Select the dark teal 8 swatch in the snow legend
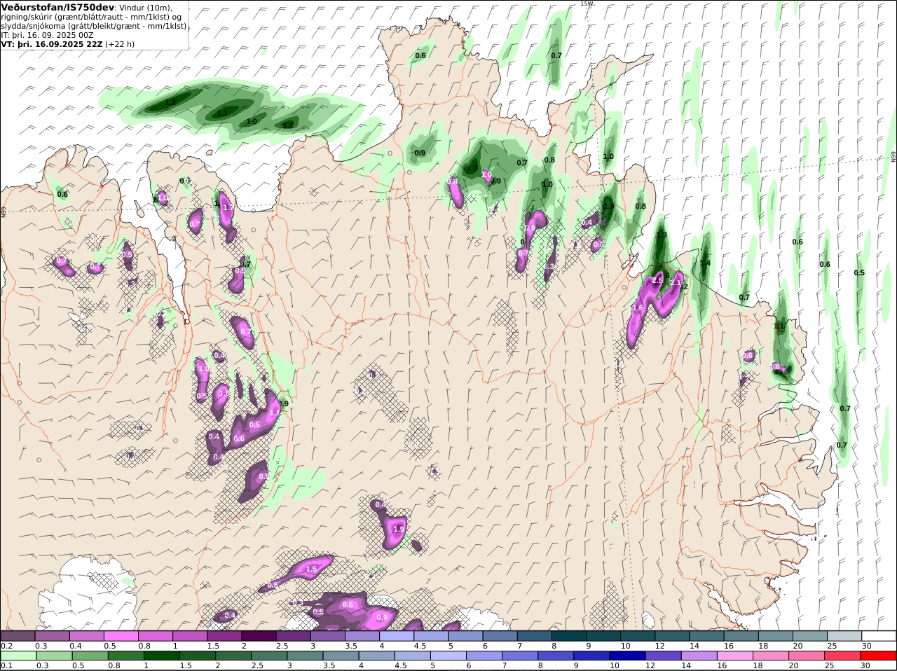The image size is (897, 671). tap(568, 635)
